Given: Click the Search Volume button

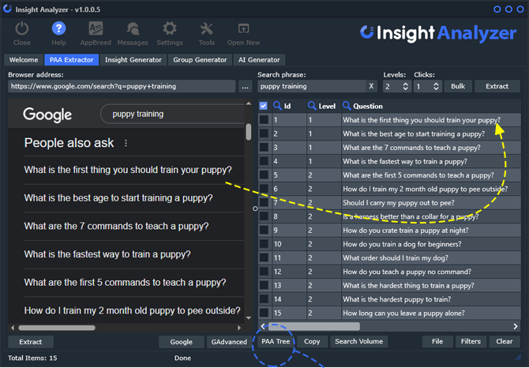Looking at the screenshot, I should (x=358, y=341).
